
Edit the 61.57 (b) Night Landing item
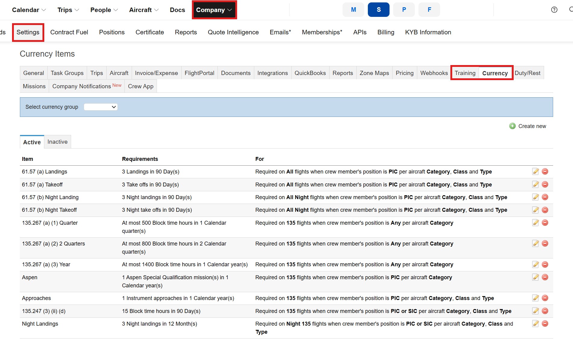click(x=535, y=197)
